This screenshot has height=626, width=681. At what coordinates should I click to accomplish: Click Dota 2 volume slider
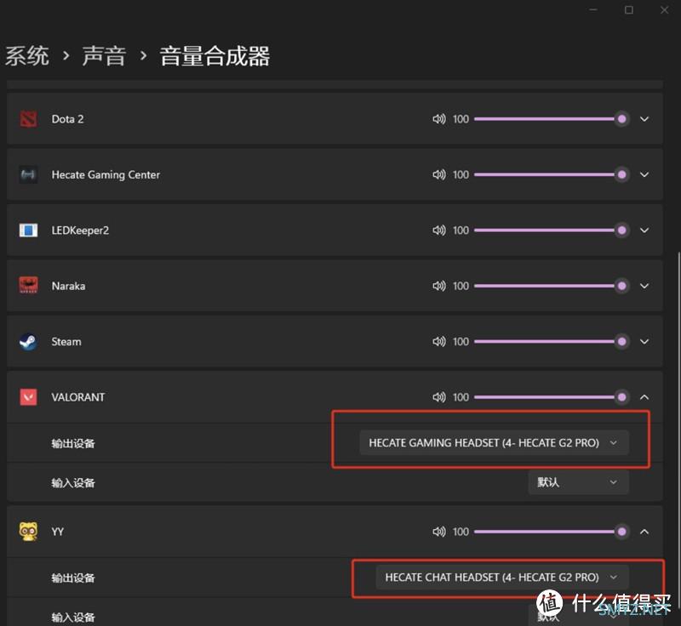pos(551,119)
